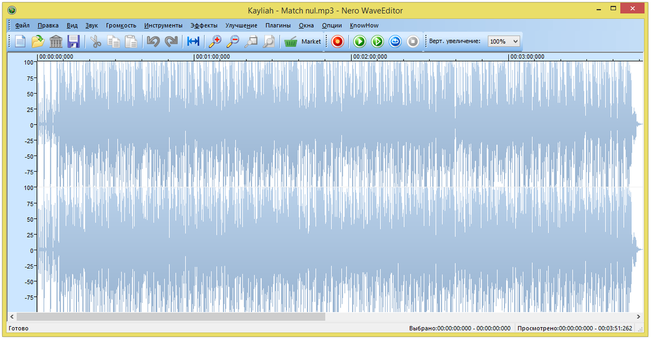Image resolution: width=651 pixels, height=339 pixels.
Task: Open the Инструменты menu
Action: click(163, 25)
